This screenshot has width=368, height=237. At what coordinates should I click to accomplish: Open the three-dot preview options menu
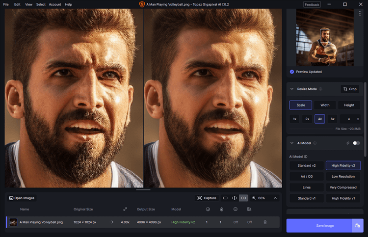pyautogui.click(x=360, y=14)
